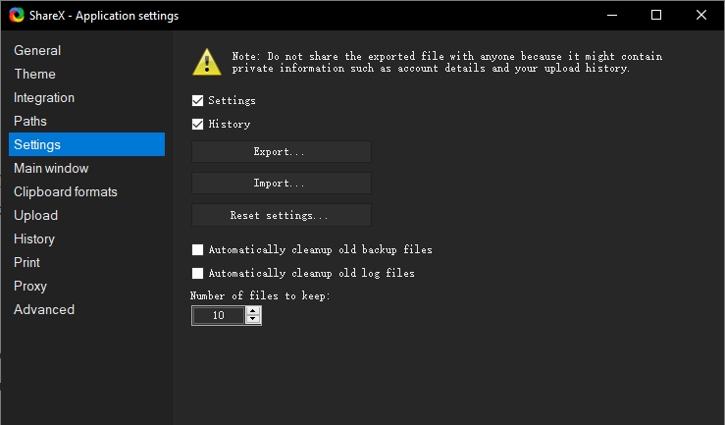
Task: Click the ShareX logo icon in title bar
Action: [17, 16]
